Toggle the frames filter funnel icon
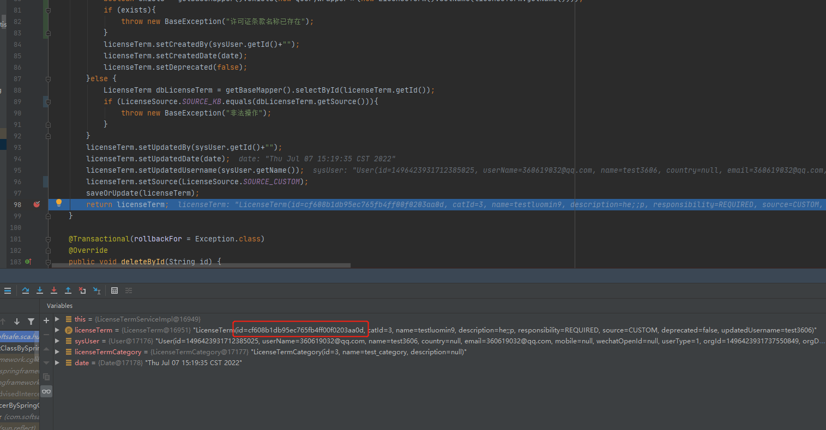 coord(31,322)
